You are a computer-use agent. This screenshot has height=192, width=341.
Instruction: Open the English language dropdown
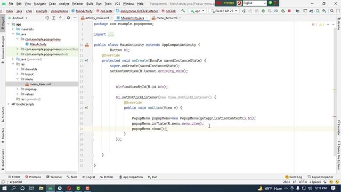point(255,3)
